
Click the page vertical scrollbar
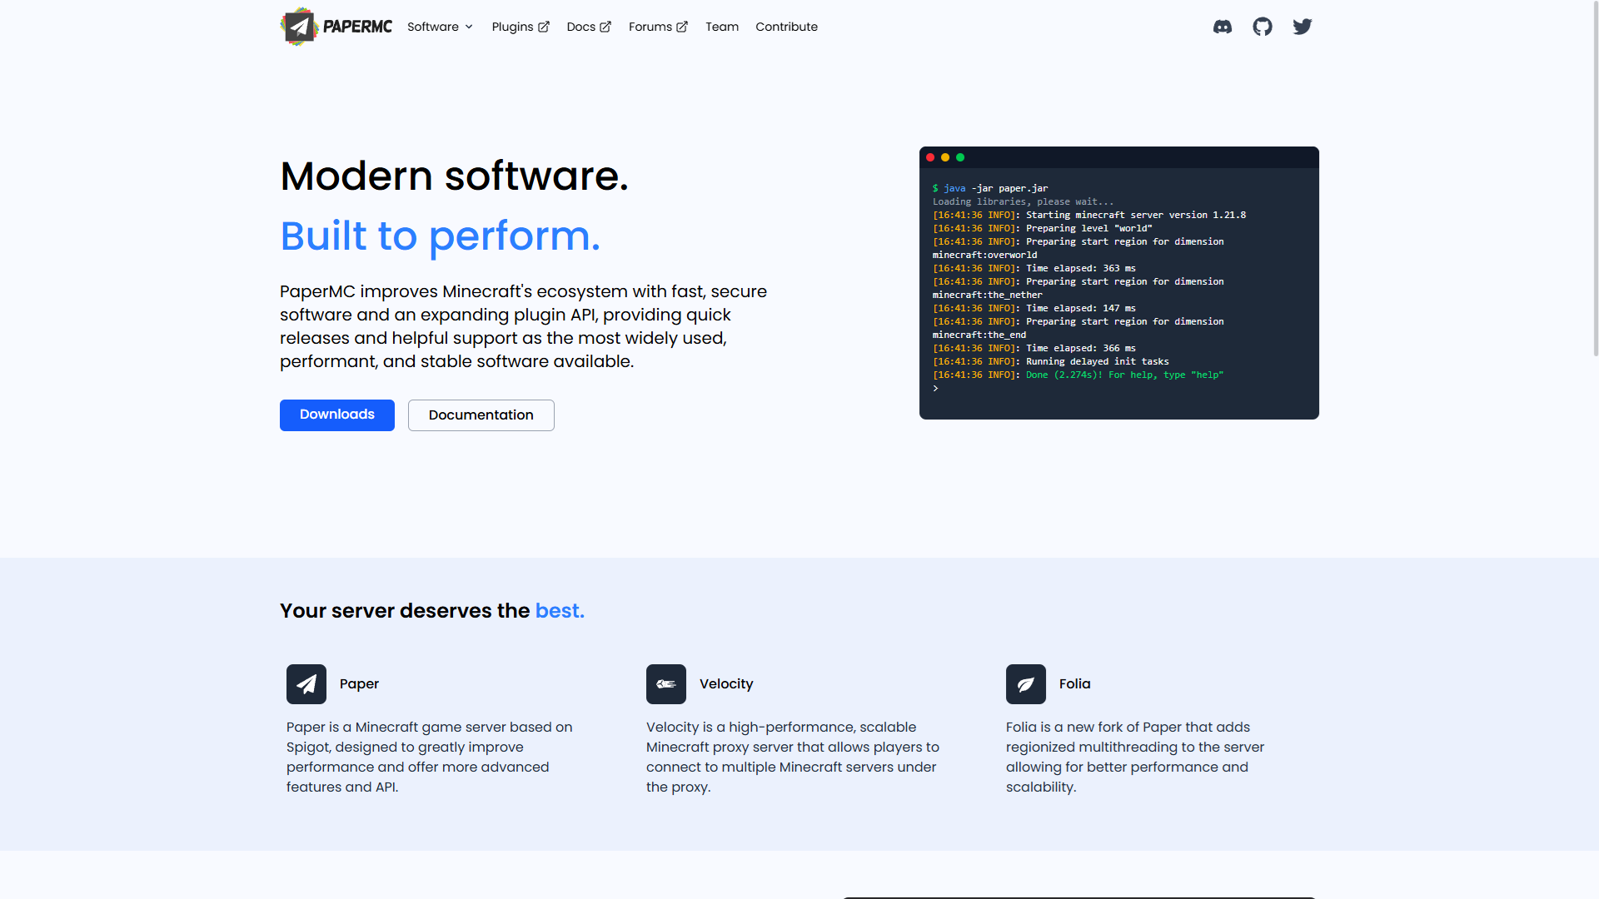click(1594, 178)
